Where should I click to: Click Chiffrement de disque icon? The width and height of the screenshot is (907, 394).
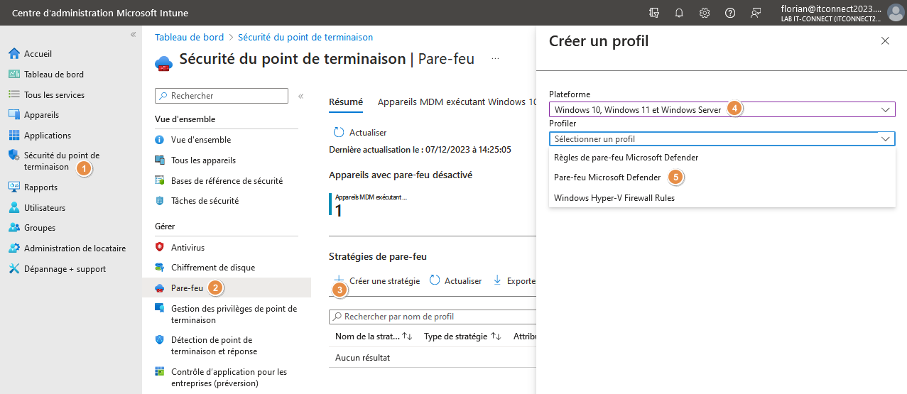160,268
